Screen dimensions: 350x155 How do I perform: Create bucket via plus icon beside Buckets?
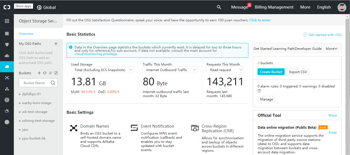coord(39,73)
